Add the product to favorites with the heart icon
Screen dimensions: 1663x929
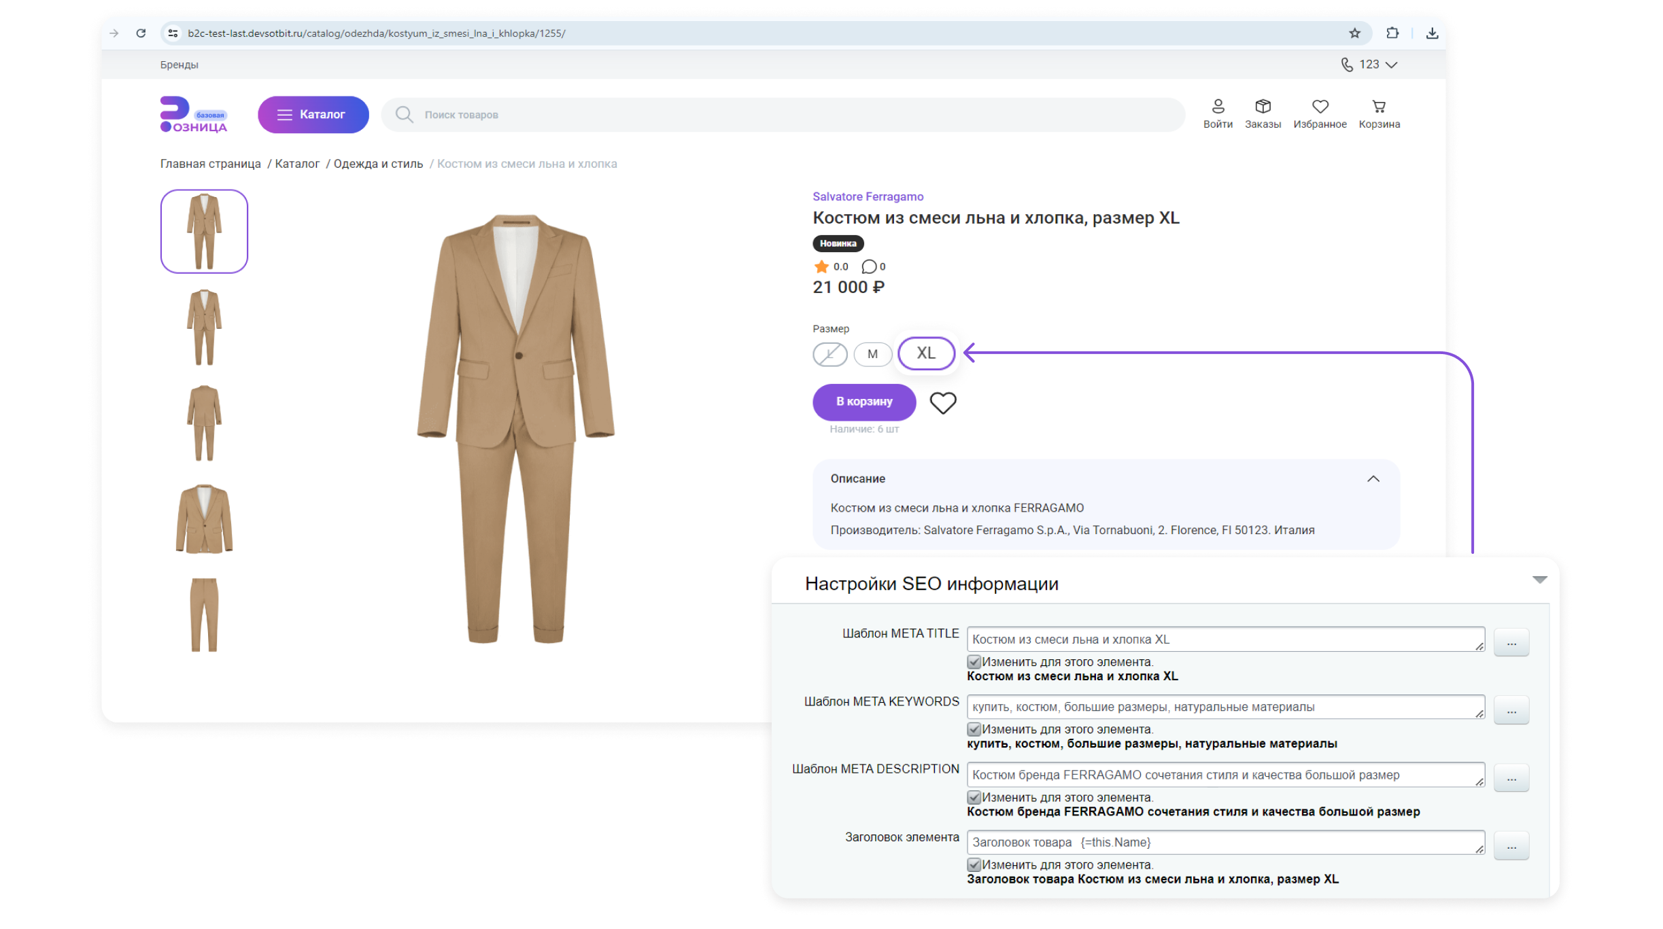coord(942,403)
